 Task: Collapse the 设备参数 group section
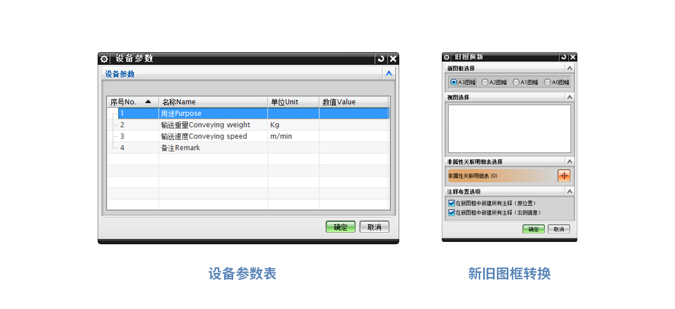pyautogui.click(x=389, y=74)
